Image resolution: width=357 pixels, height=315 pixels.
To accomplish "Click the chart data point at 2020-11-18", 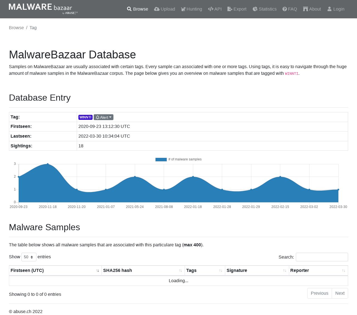I will point(48,164).
